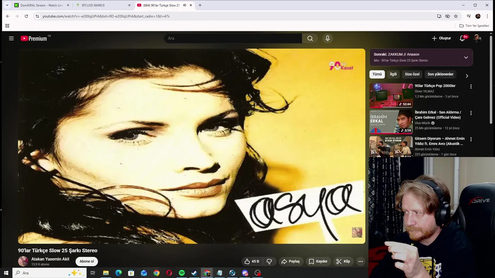Focus the browser address bar URL
The image size is (495, 278).
(106, 16)
